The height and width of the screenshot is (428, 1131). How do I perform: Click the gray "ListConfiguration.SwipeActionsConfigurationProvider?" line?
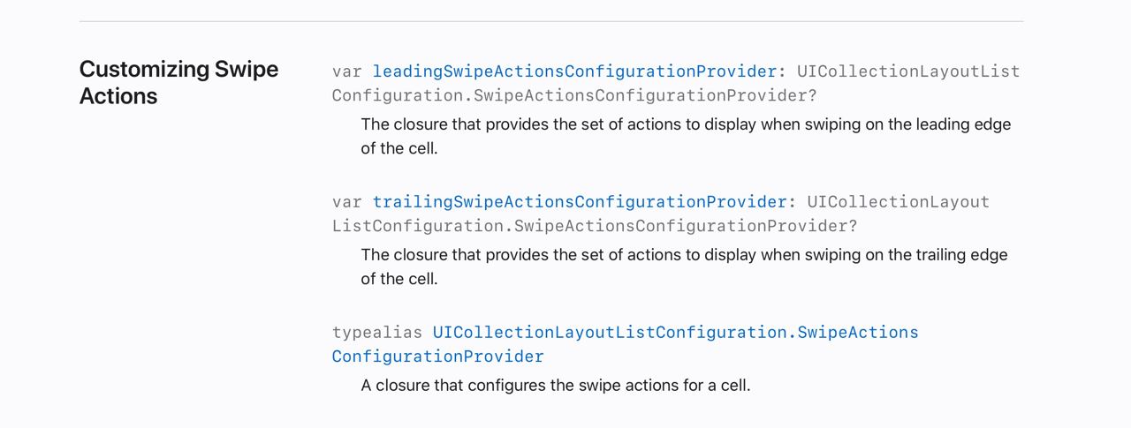point(595,226)
